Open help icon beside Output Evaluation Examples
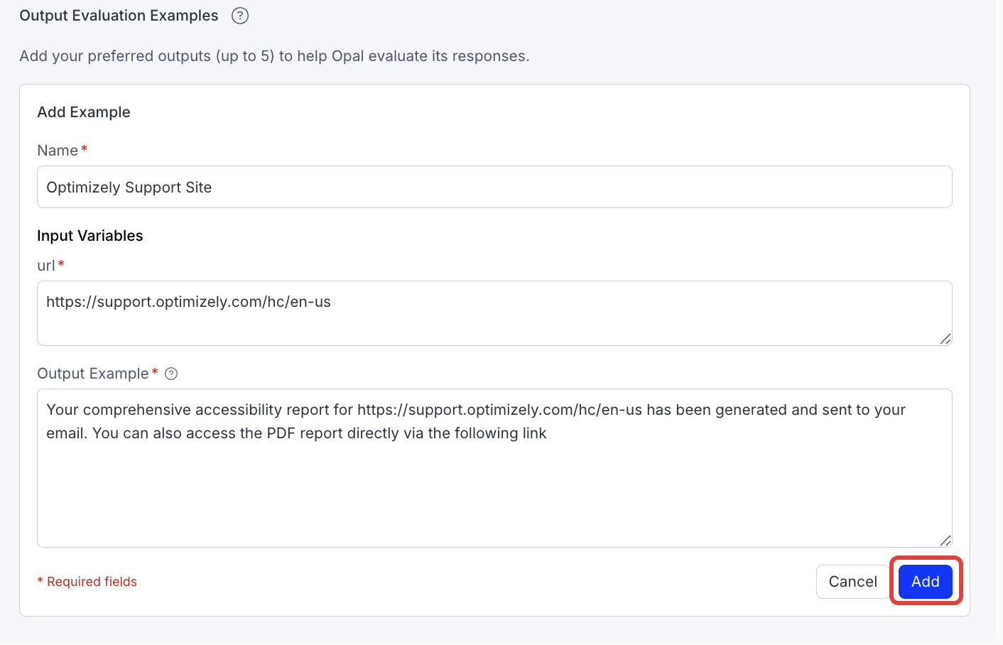Viewport: 1003px width, 645px height. click(x=240, y=16)
